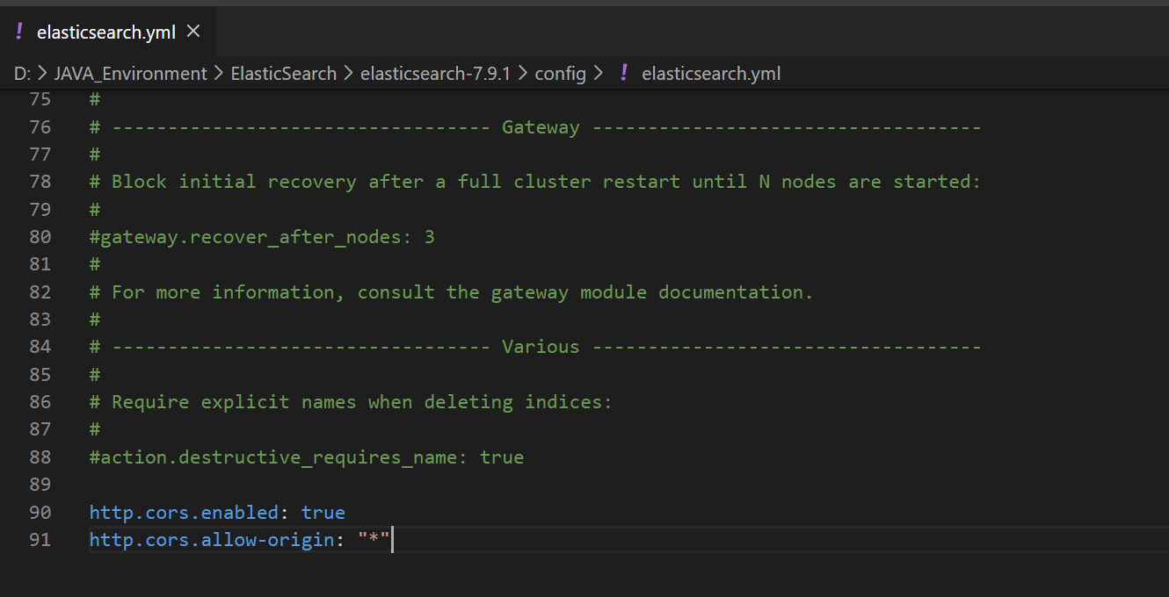This screenshot has width=1169, height=597.
Task: Click the YAML icon before the breadcrumb filename
Action: coord(623,73)
